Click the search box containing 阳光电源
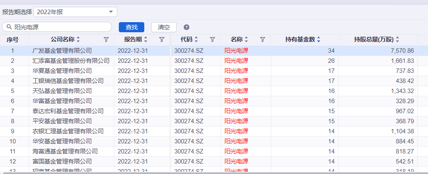Viewport: 428px width, 174px height. 57,27
